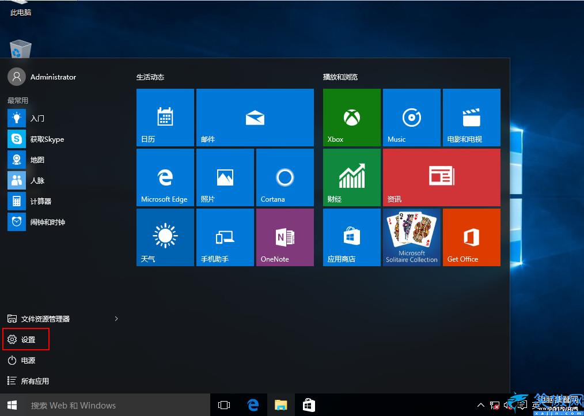Open the 财经 finance tile

[x=351, y=177]
